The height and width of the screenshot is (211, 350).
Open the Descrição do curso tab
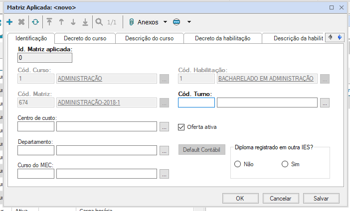coord(149,38)
